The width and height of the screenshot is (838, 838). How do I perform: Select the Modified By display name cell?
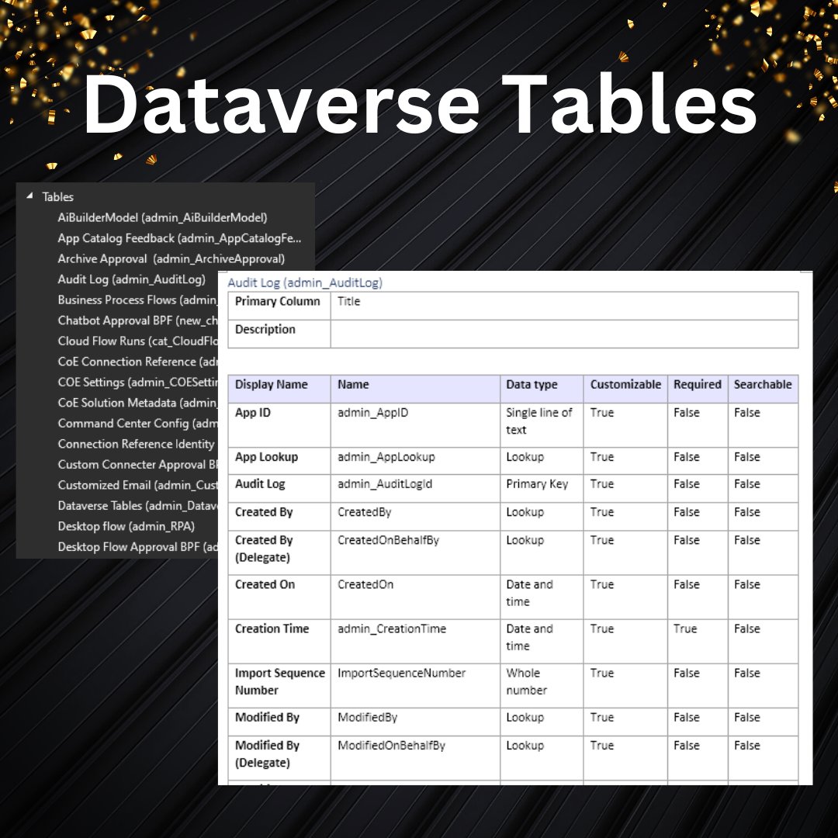(x=279, y=722)
